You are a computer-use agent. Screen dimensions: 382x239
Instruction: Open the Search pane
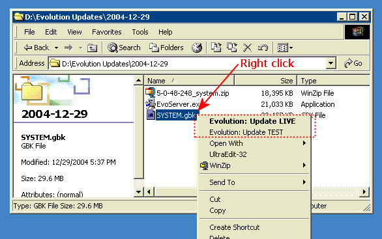pyautogui.click(x=125, y=48)
